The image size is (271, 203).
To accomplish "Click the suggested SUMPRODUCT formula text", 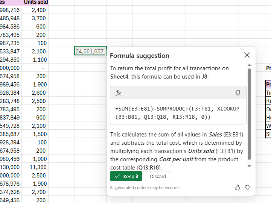I will coord(178,113).
